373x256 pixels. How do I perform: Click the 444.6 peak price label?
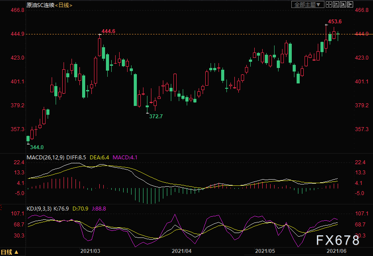click(108, 31)
